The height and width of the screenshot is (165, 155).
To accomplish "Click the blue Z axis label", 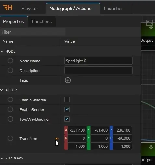I will click(x=111, y=130).
